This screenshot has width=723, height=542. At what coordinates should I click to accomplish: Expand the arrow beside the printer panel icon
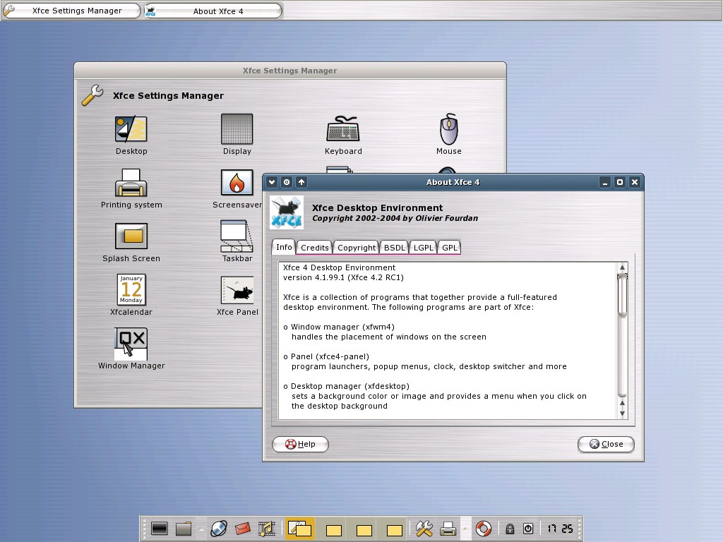click(465, 528)
